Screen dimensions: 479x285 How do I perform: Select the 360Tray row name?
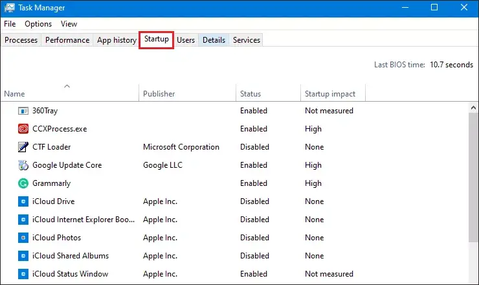click(45, 111)
